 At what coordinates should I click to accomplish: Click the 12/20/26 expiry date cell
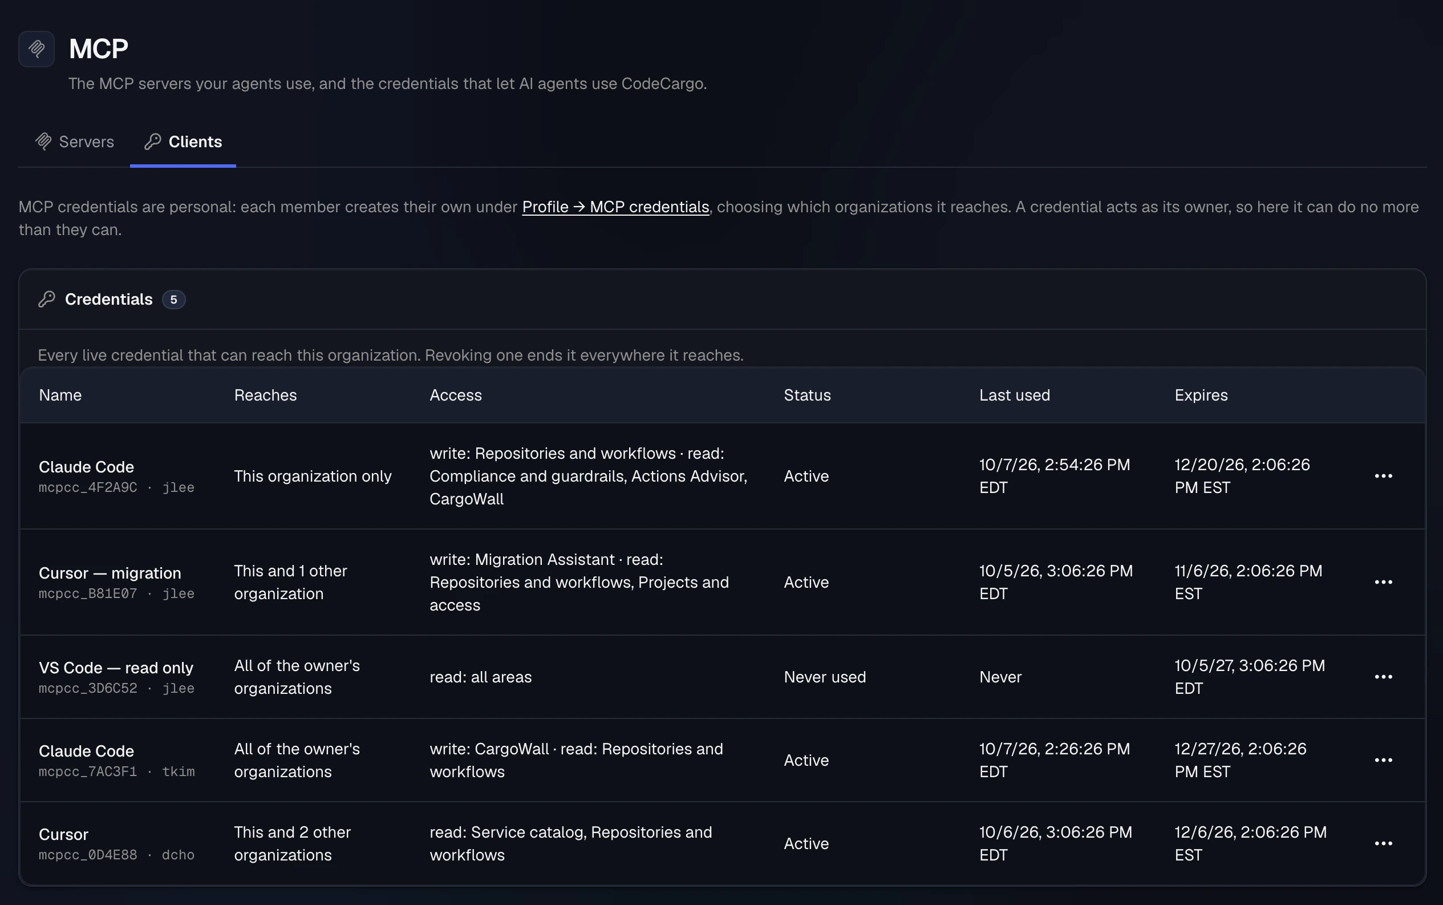(1242, 476)
